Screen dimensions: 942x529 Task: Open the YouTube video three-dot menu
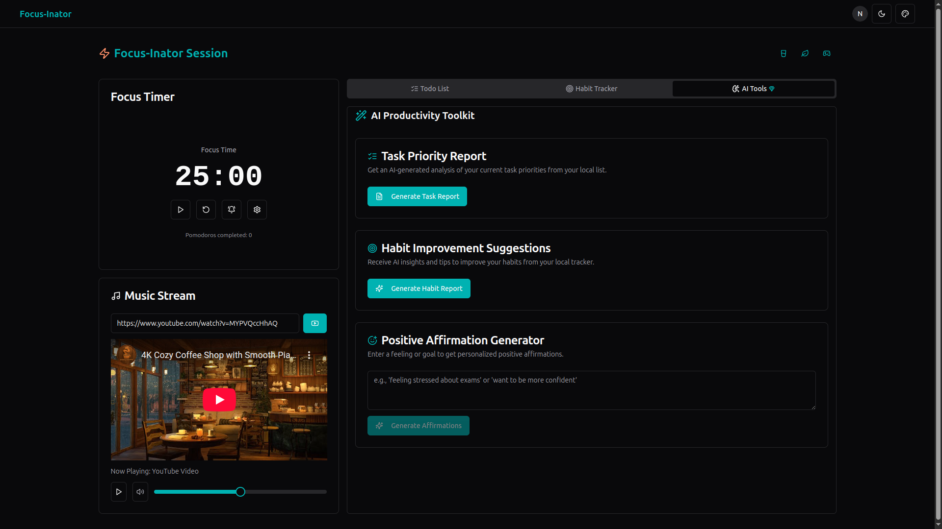[x=309, y=355]
